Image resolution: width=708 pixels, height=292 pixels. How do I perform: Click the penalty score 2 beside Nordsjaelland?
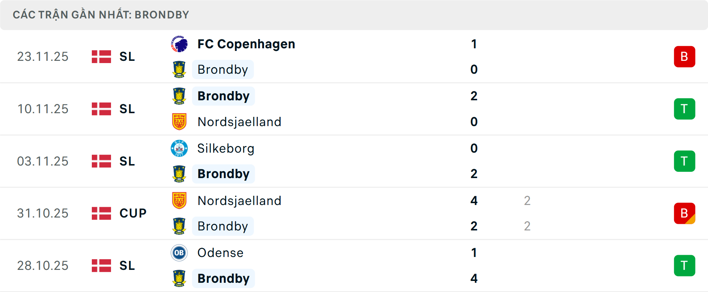(527, 201)
